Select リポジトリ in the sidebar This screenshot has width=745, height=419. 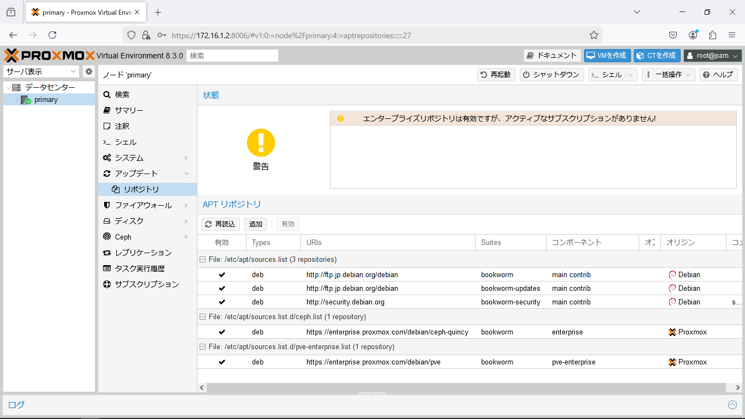click(147, 189)
